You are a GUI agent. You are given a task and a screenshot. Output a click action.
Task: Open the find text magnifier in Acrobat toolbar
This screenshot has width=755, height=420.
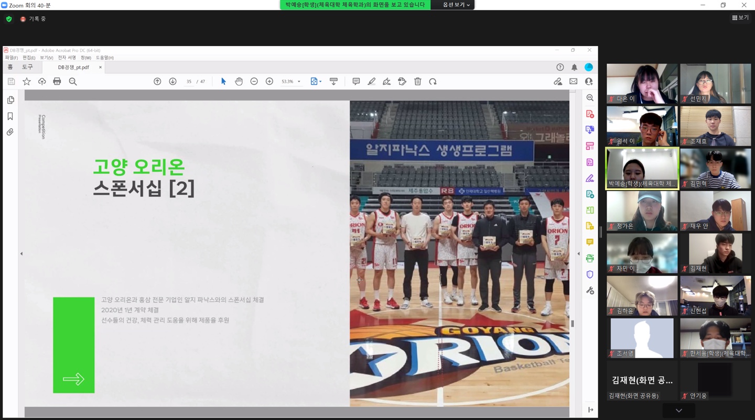[x=73, y=82]
